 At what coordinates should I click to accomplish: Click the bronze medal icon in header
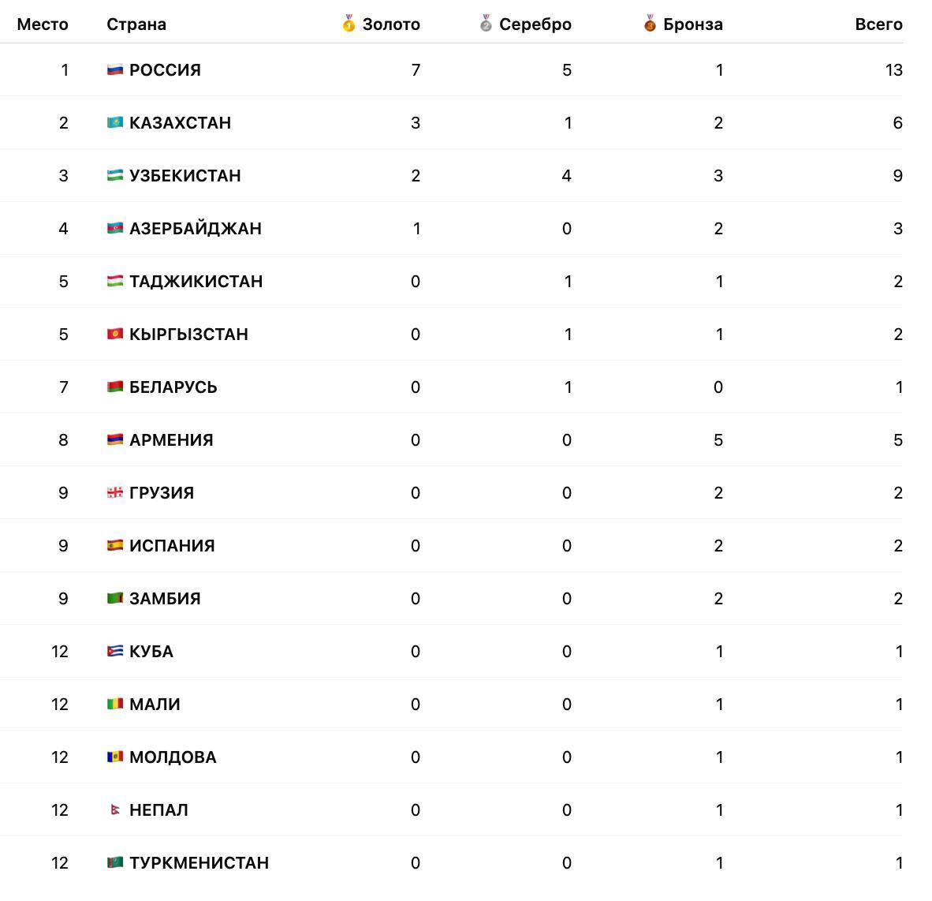[650, 24]
